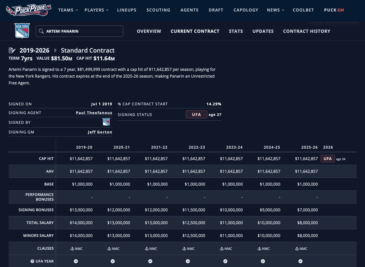
Task: Open the Puck GM menu item
Action: tap(334, 10)
